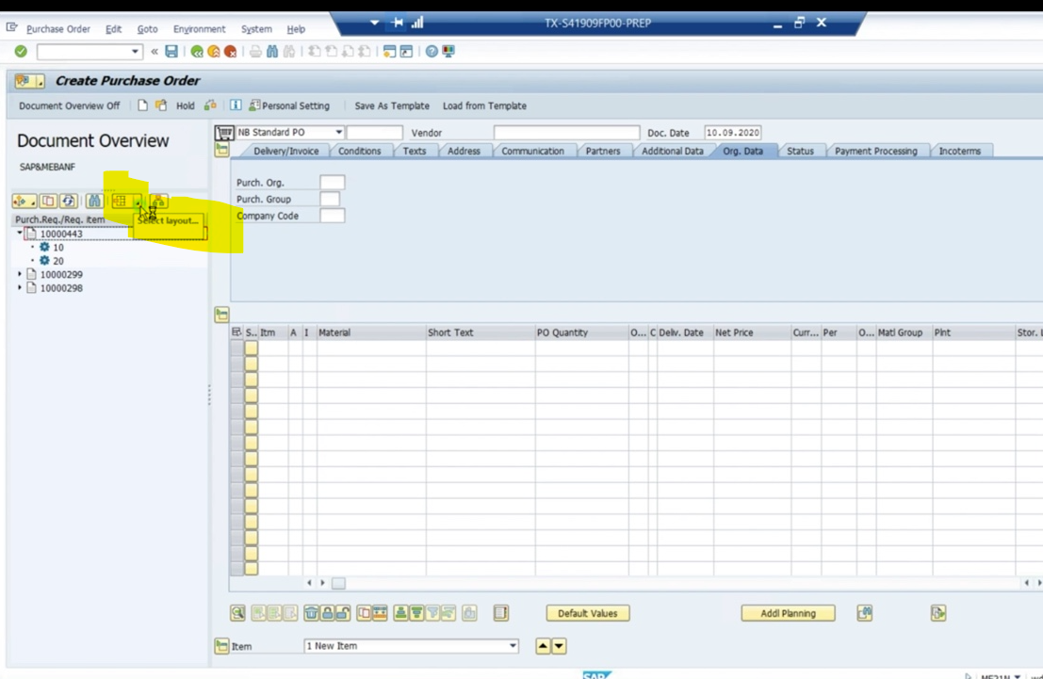
Task: Click the Generate shortcut icon
Action: [x=406, y=51]
